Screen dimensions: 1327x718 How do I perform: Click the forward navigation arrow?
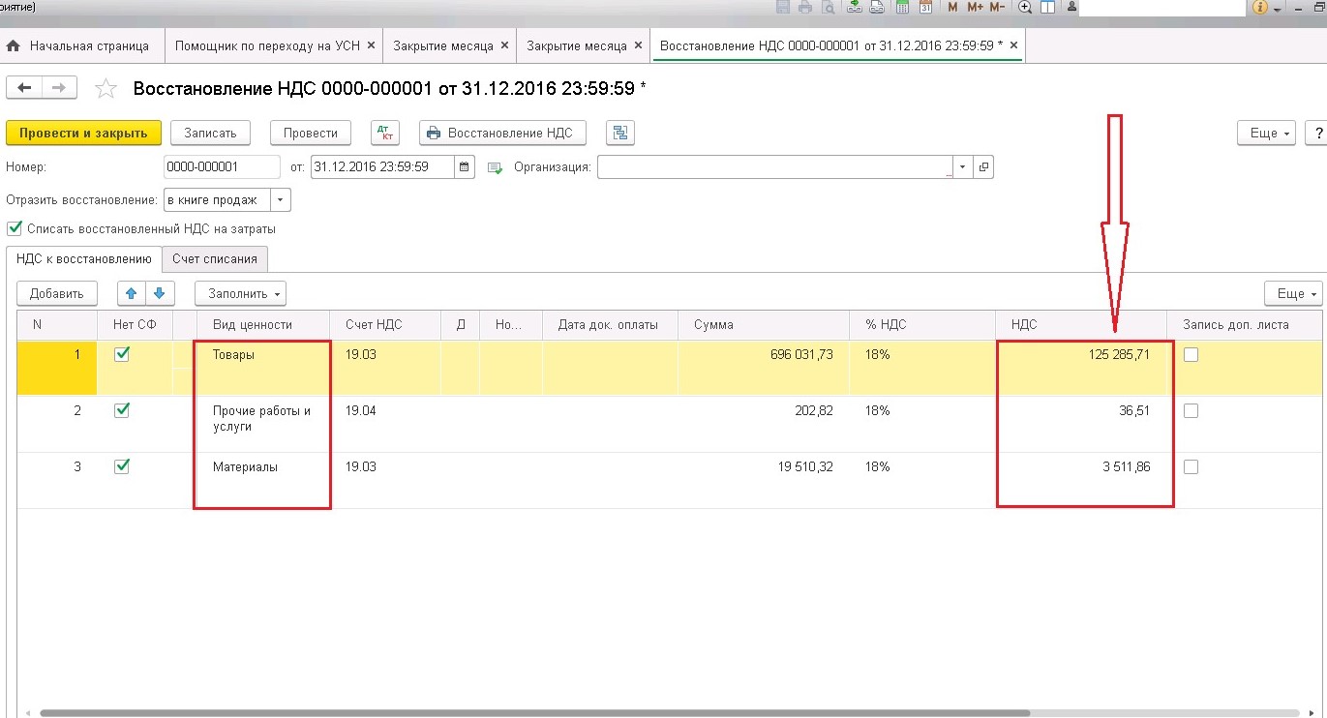click(58, 88)
